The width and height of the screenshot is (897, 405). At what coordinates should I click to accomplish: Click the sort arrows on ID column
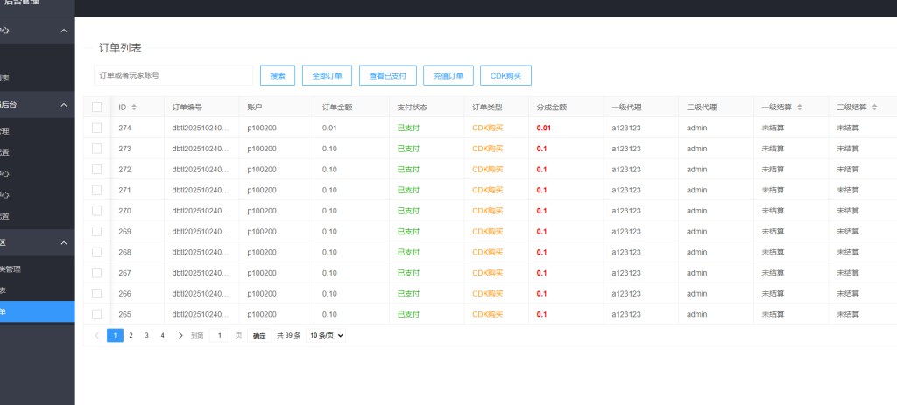pos(134,108)
